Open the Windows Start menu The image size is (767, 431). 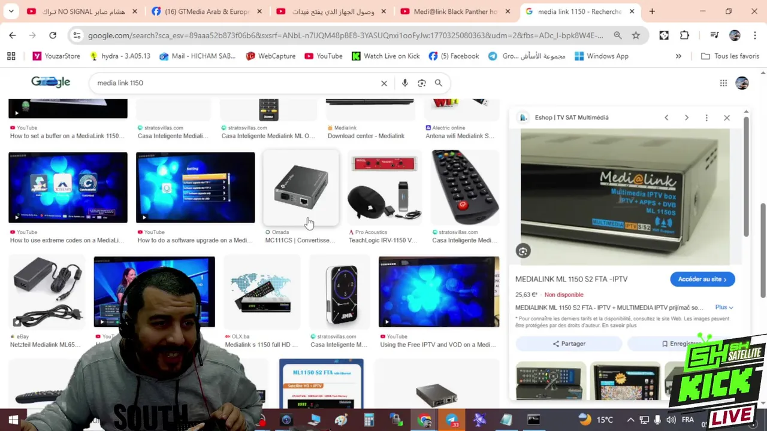(13, 420)
